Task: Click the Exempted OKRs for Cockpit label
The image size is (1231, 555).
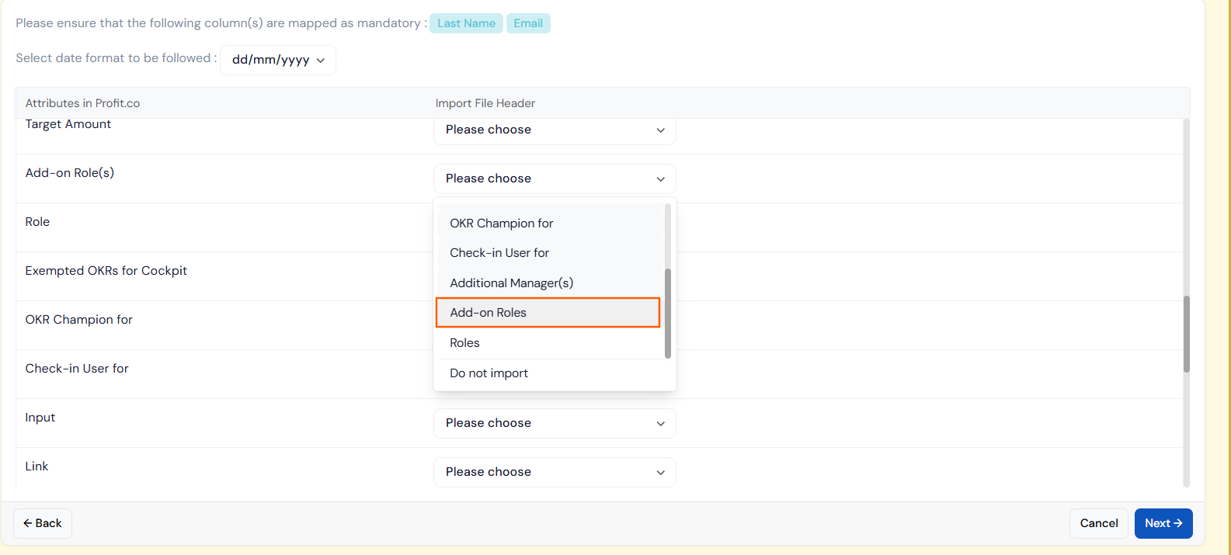Action: pyautogui.click(x=106, y=271)
